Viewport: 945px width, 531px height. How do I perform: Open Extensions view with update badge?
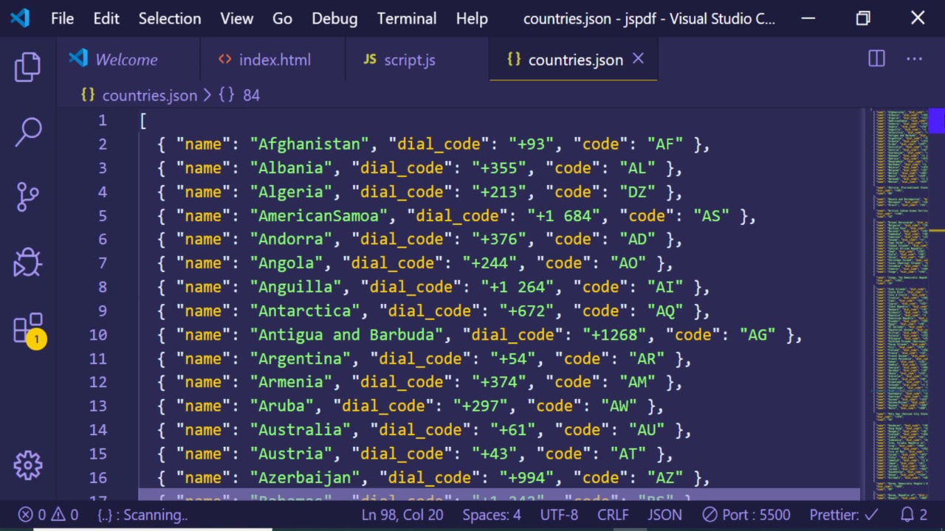28,328
